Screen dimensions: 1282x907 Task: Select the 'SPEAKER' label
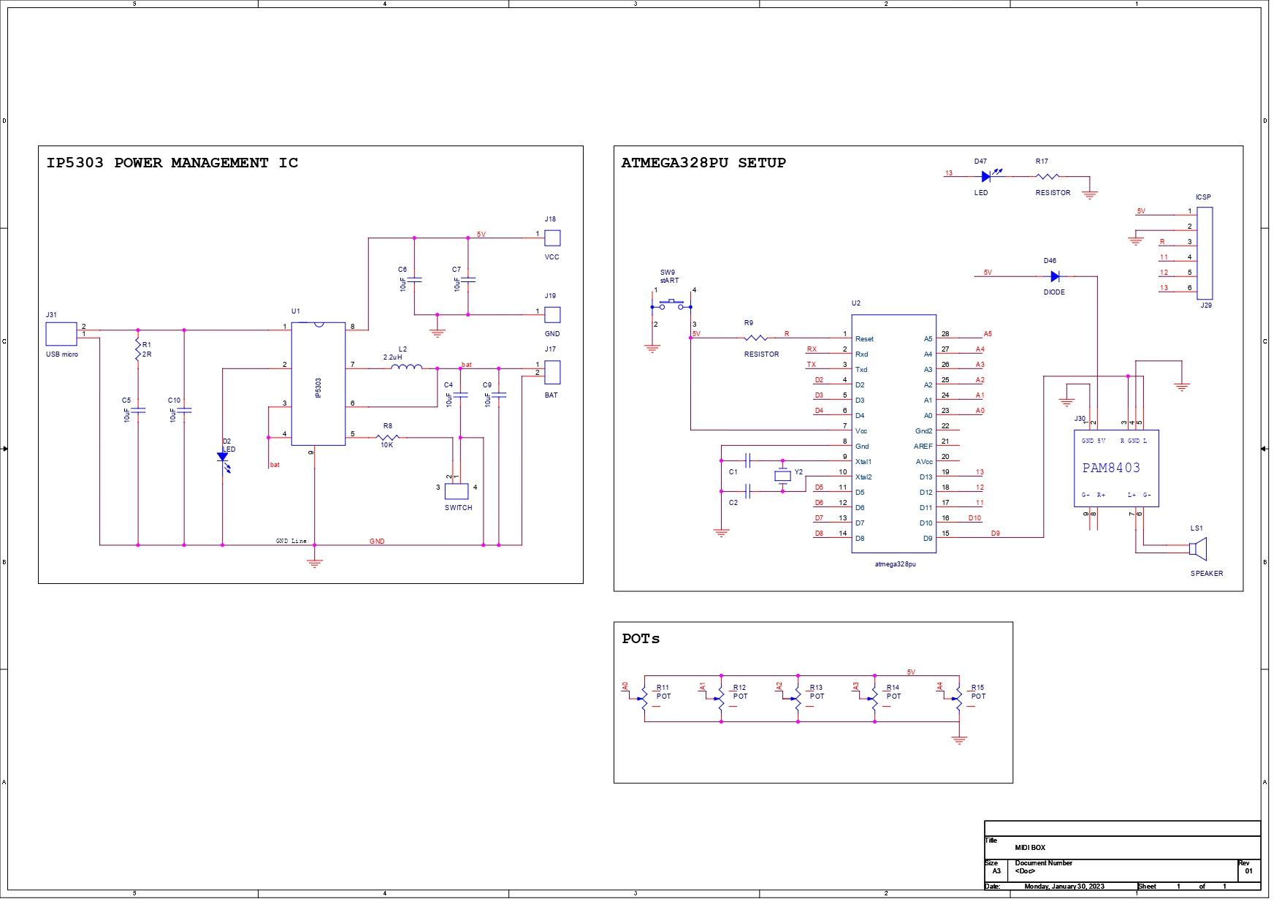click(1207, 574)
